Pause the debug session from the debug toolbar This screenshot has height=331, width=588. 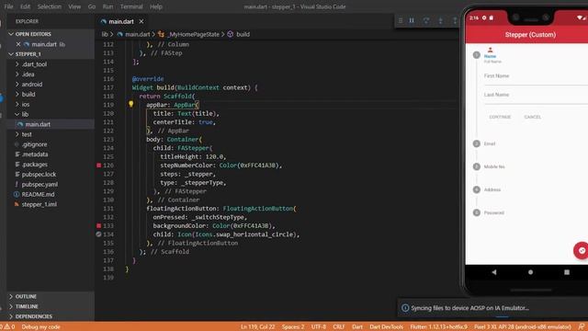click(412, 20)
